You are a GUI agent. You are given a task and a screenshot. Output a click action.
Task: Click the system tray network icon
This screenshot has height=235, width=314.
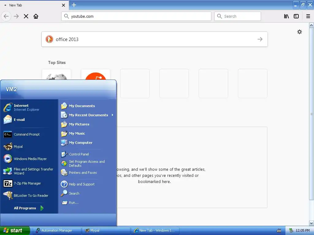[x=291, y=230]
